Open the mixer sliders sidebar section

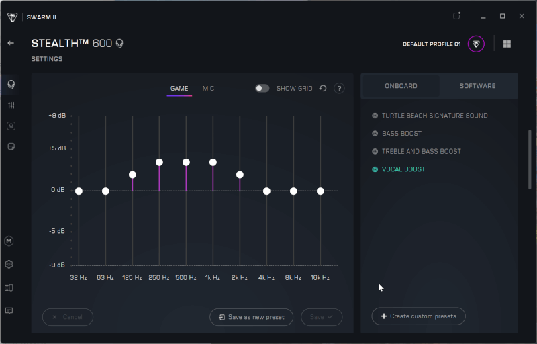click(11, 105)
